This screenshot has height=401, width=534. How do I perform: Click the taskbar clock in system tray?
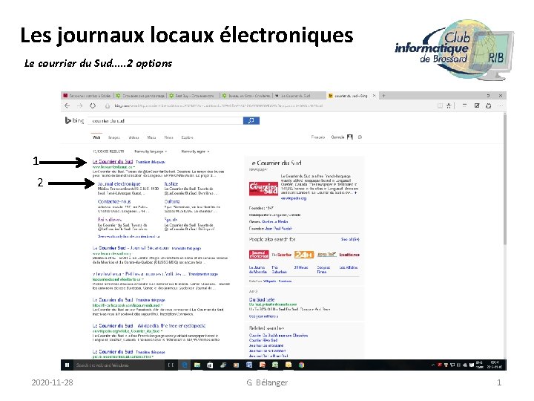tap(495, 365)
